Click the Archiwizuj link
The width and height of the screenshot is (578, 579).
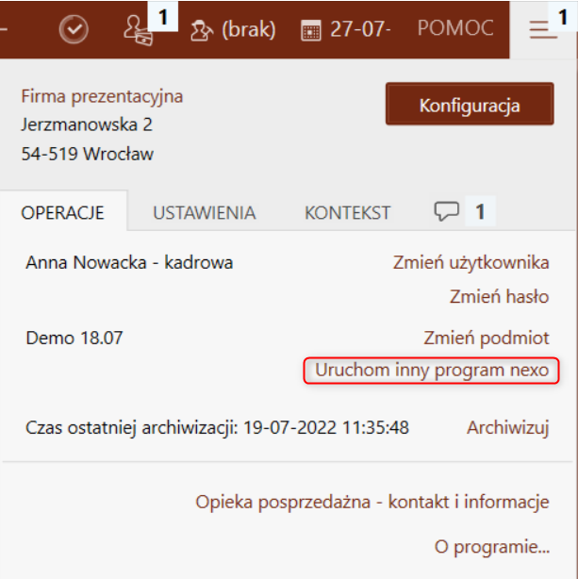point(508,428)
